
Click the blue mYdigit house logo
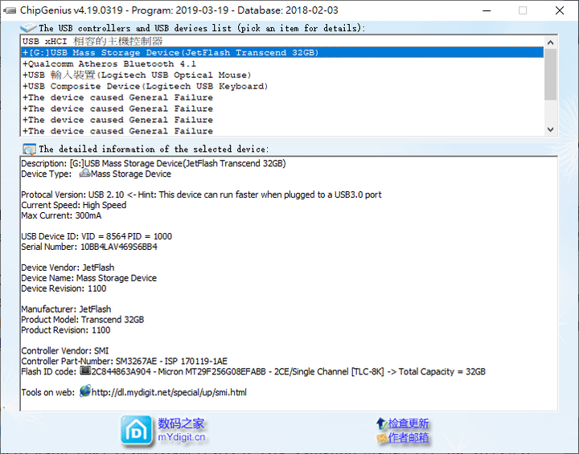click(136, 430)
